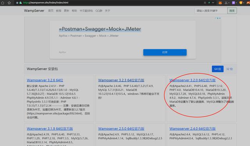Click the scissors screenshot tool icon
250x146 pixels.
click(x=226, y=3)
